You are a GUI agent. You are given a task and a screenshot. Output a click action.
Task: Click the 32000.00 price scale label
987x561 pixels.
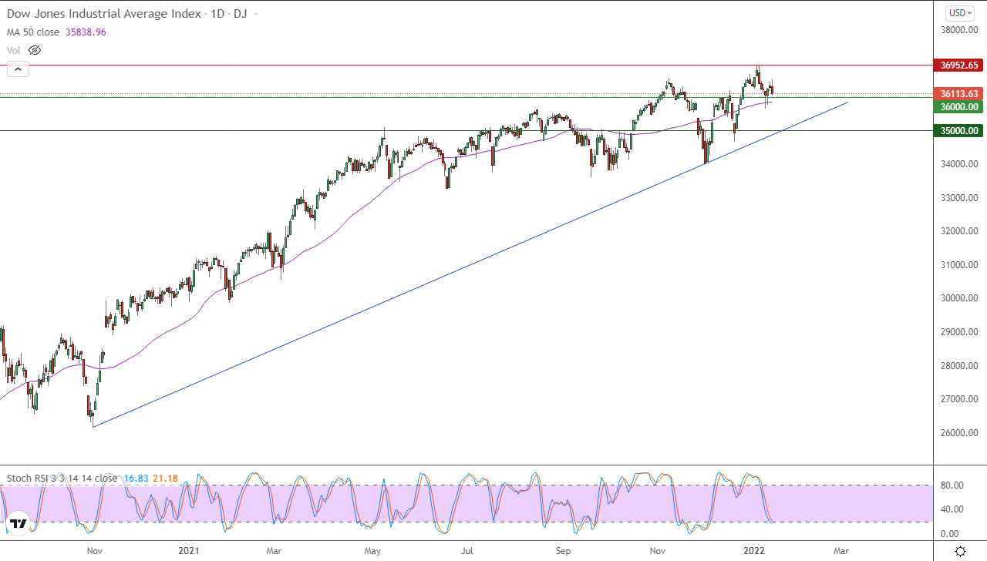click(959, 231)
